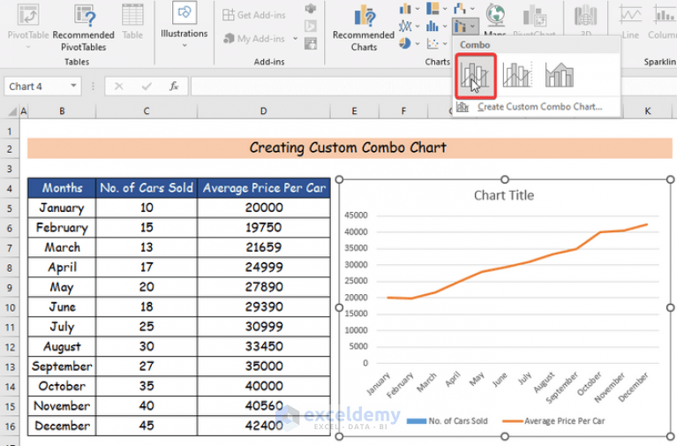Click the orange Average Price line series
Viewport: 677px width, 446px height.
(518, 261)
